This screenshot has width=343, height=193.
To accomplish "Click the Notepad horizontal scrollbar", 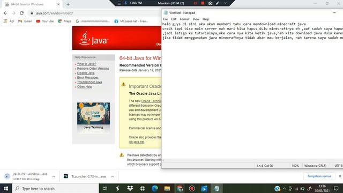I will click(x=252, y=160).
